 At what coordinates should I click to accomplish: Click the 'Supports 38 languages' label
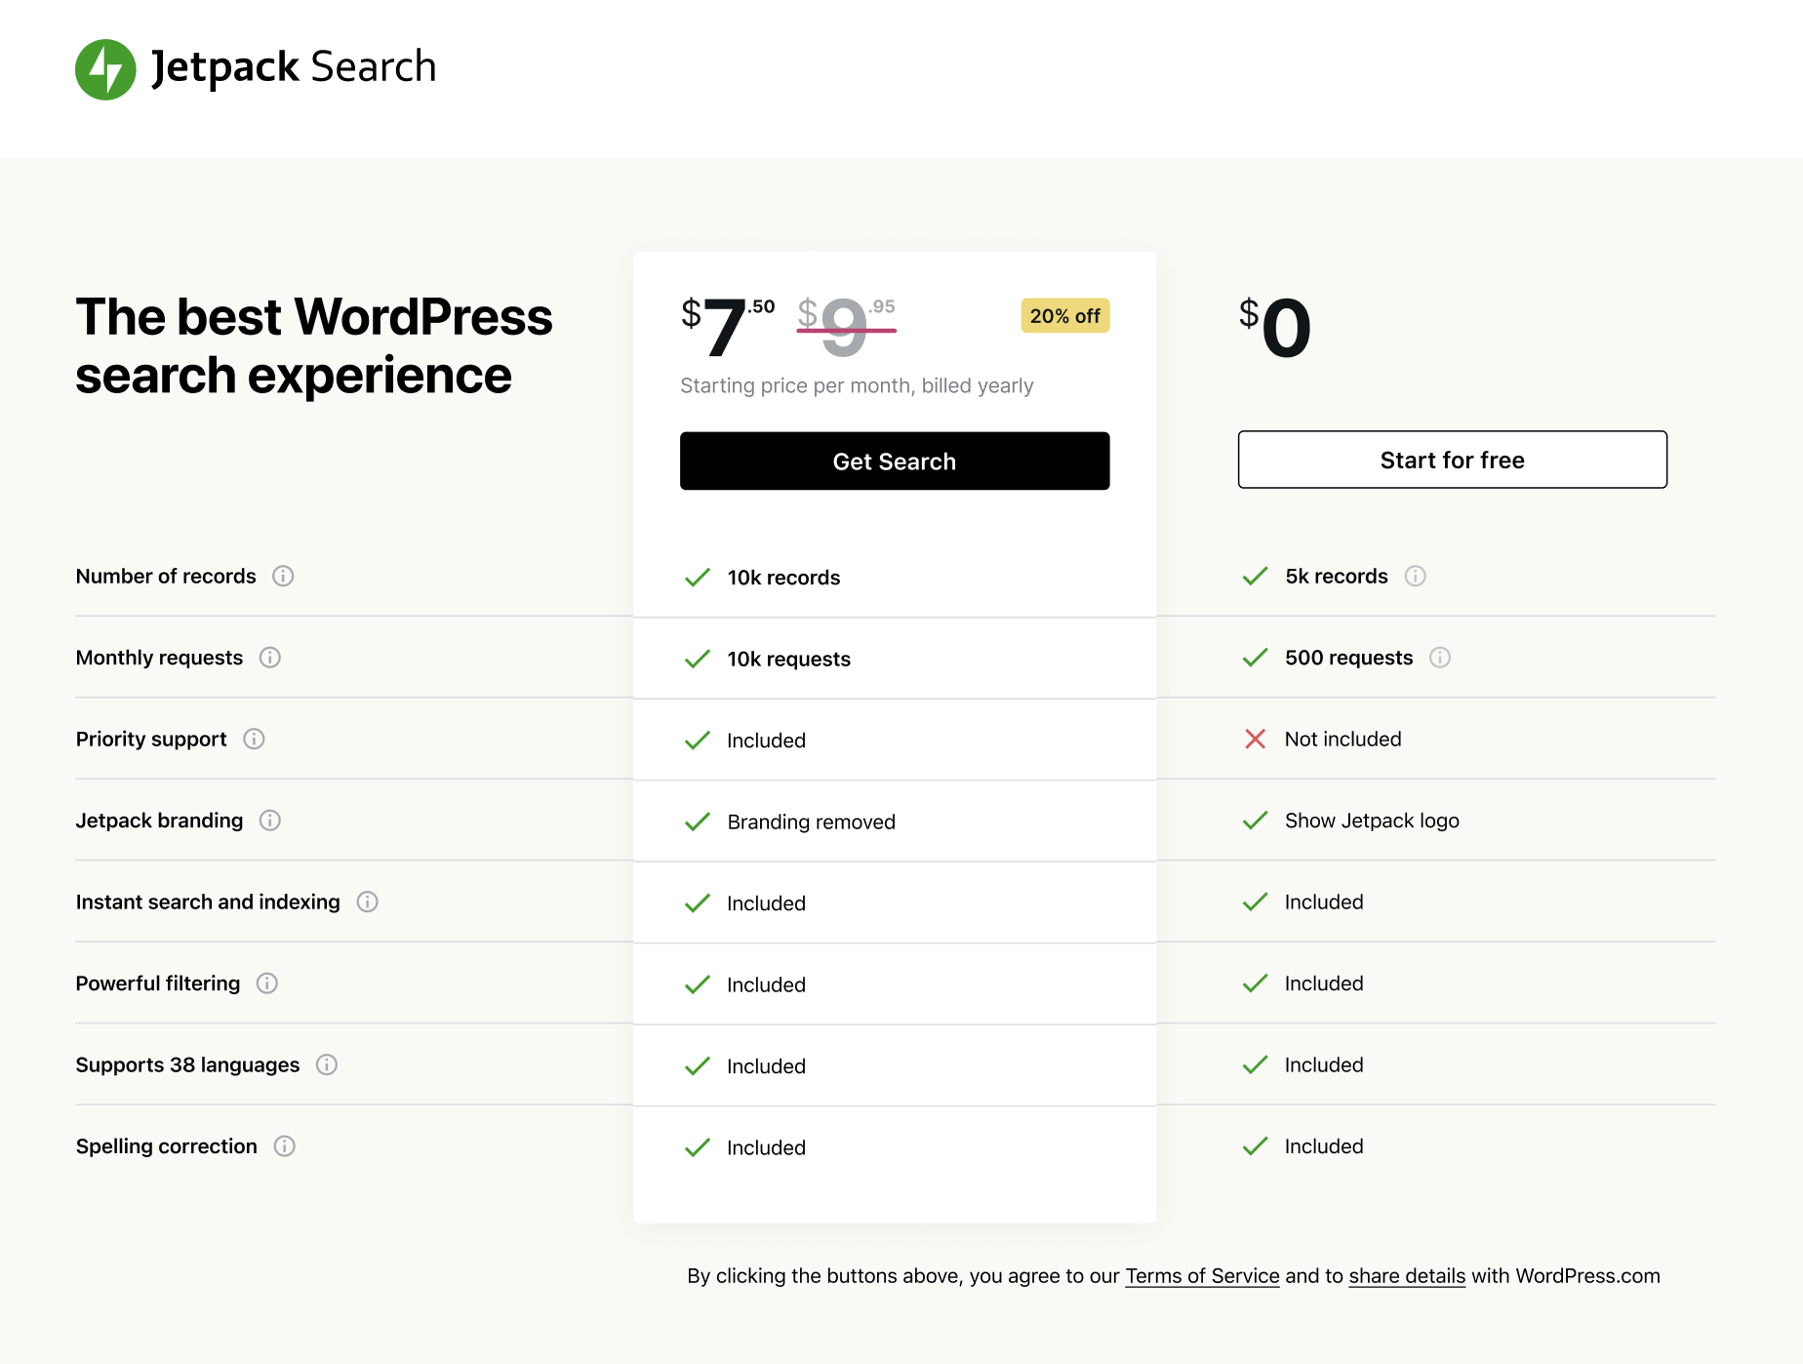point(187,1064)
